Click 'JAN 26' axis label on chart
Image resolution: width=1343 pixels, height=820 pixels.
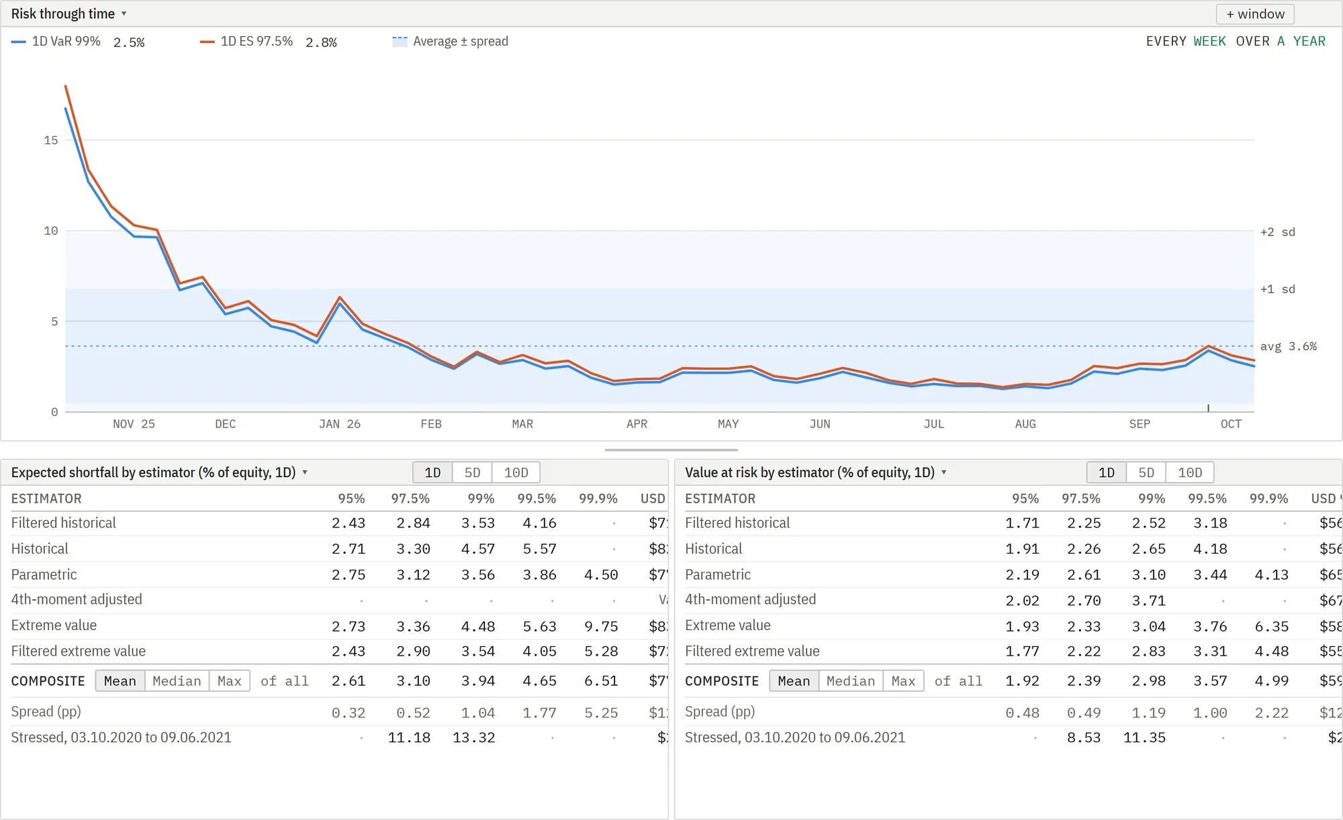340,424
